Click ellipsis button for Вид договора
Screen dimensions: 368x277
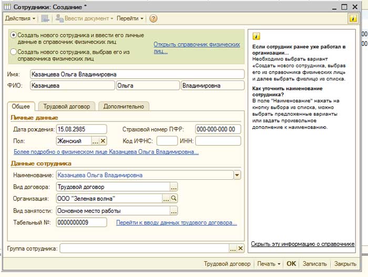[173, 187]
